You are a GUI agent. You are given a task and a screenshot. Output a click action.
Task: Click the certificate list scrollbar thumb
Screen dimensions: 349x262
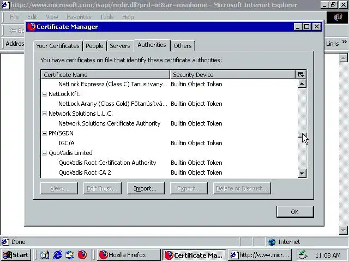[x=302, y=135]
